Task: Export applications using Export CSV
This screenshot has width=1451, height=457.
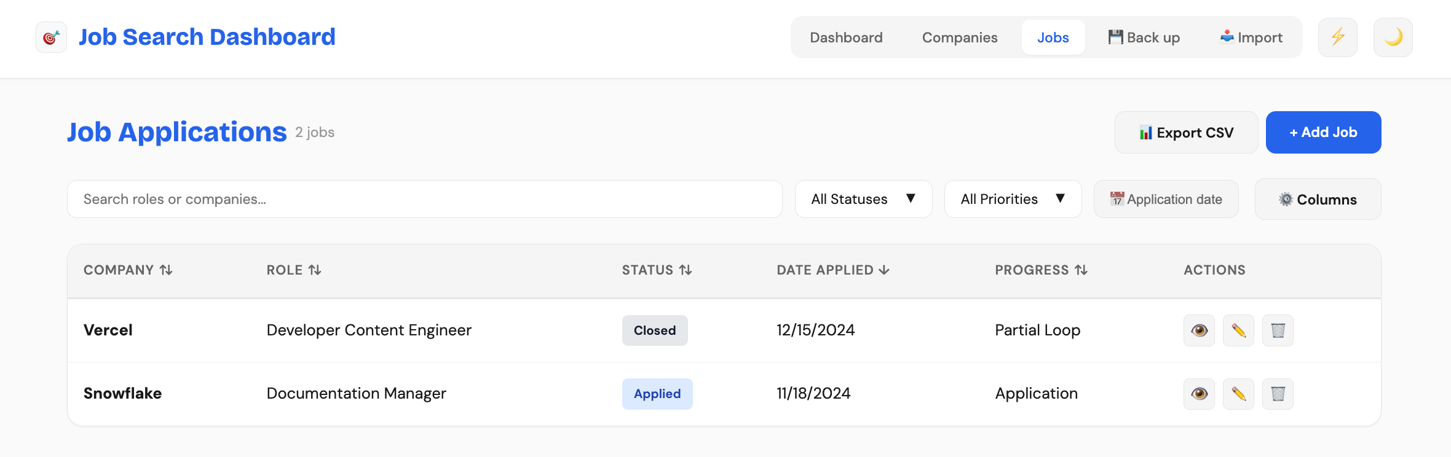Action: pyautogui.click(x=1185, y=132)
